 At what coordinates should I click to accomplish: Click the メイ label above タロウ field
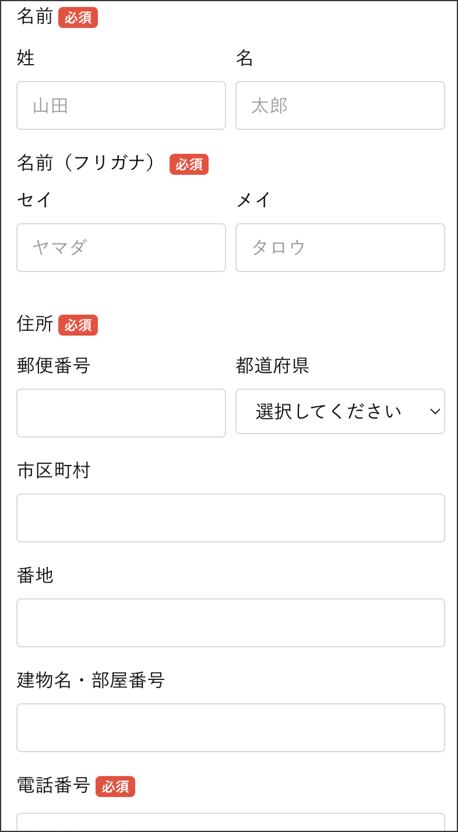[253, 200]
